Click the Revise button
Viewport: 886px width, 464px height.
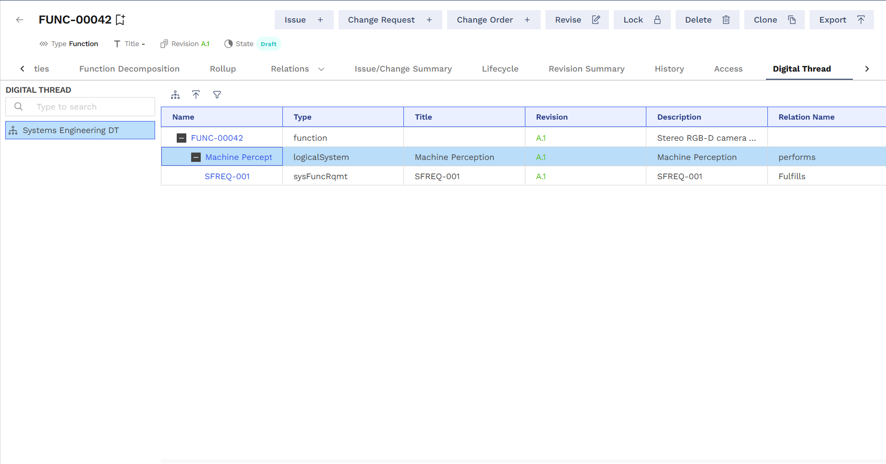577,20
